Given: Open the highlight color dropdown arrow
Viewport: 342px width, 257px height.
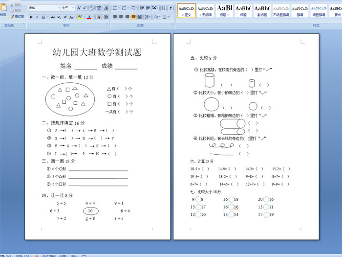Looking at the screenshot, I should (84, 17).
